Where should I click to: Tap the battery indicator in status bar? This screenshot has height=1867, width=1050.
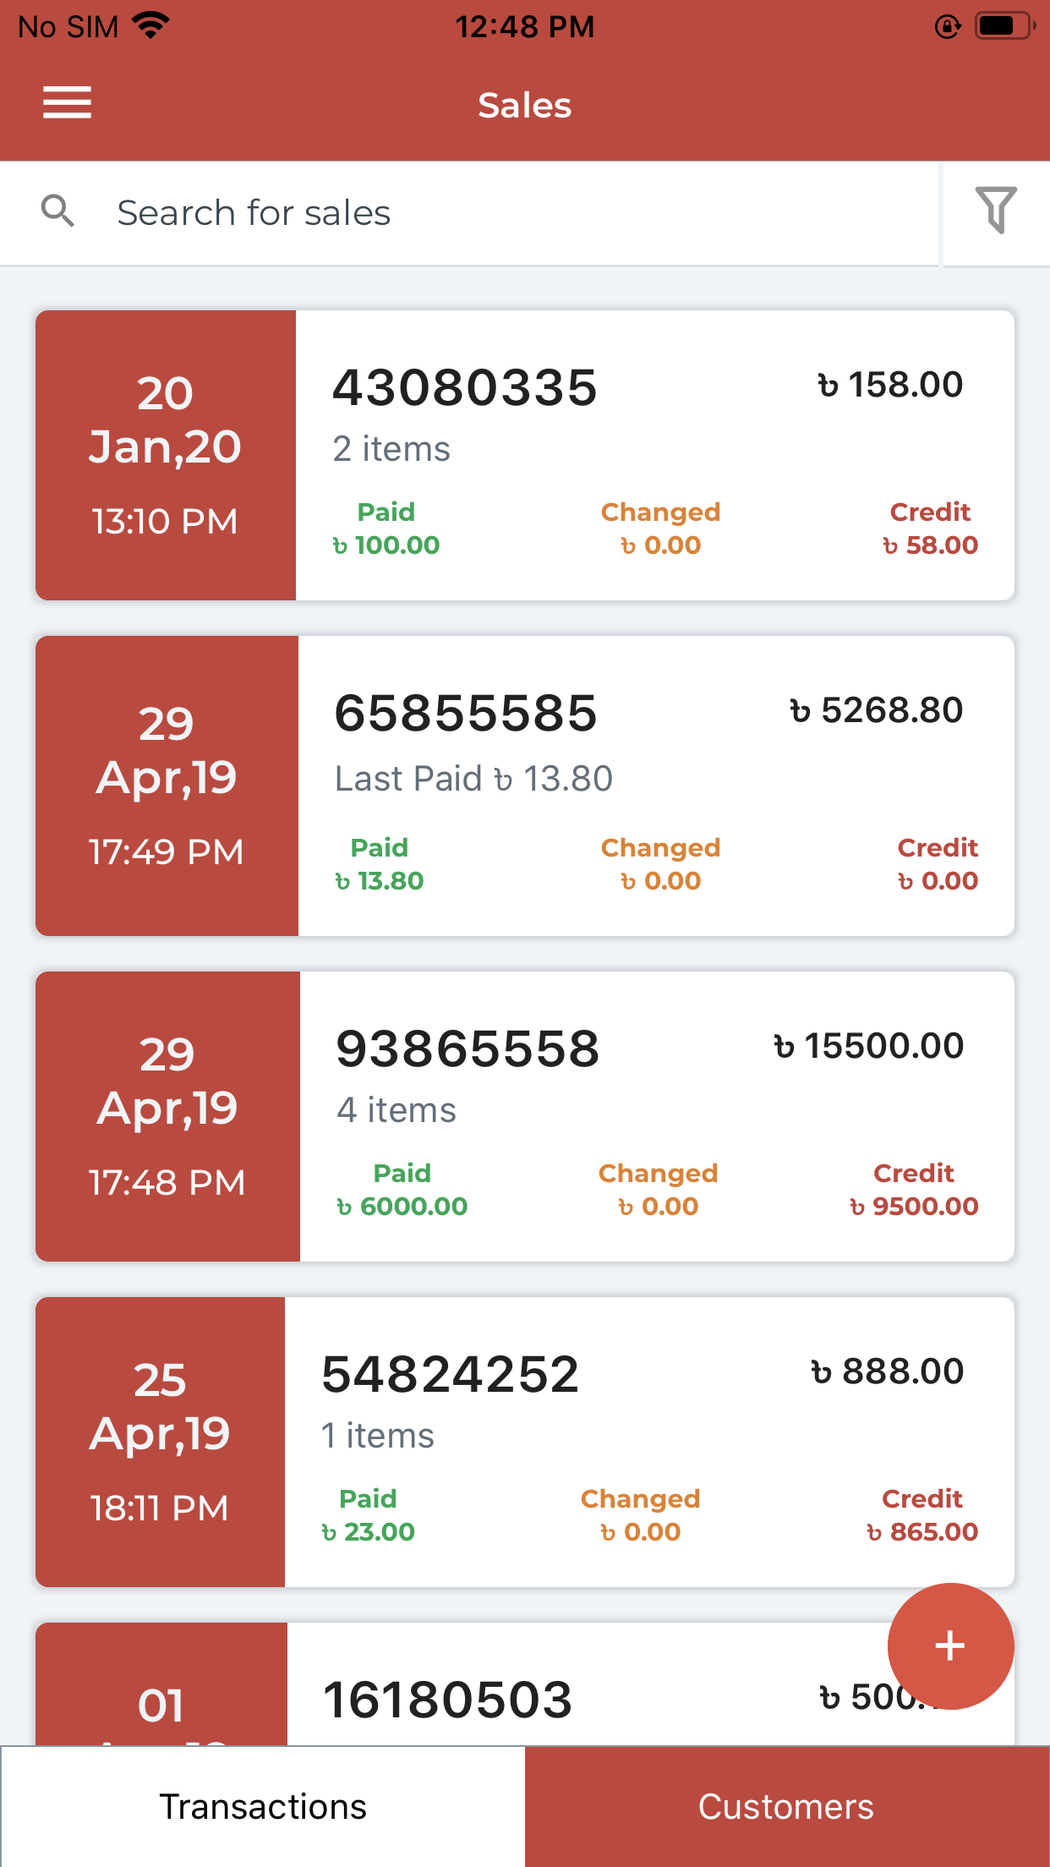1004,26
